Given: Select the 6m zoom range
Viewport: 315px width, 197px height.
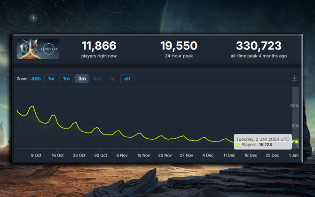Looking at the screenshot, I should coord(97,79).
